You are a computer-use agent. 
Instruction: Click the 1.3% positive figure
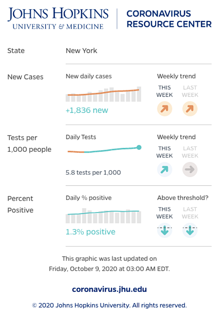[x=91, y=232]
